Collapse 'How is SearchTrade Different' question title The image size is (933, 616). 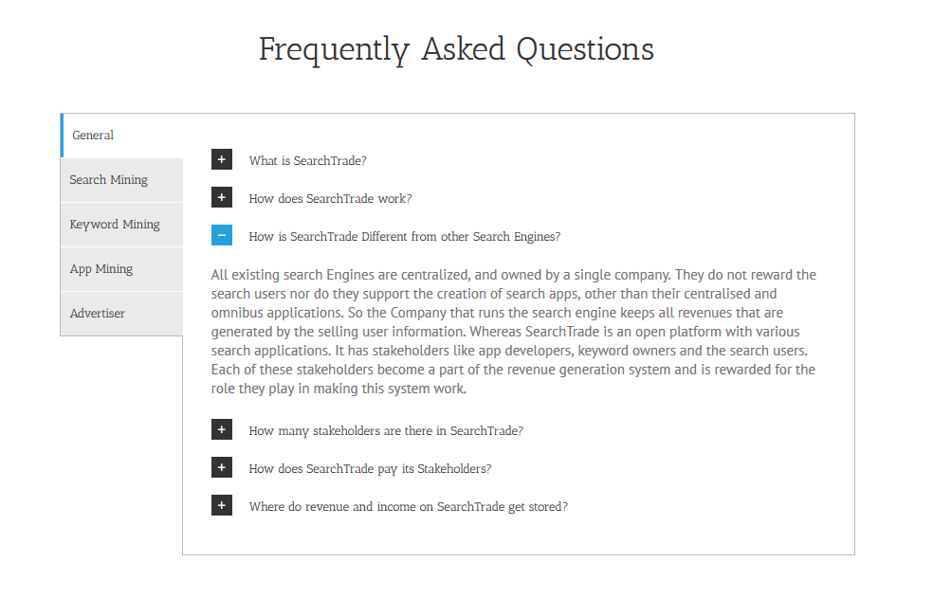pos(404,237)
